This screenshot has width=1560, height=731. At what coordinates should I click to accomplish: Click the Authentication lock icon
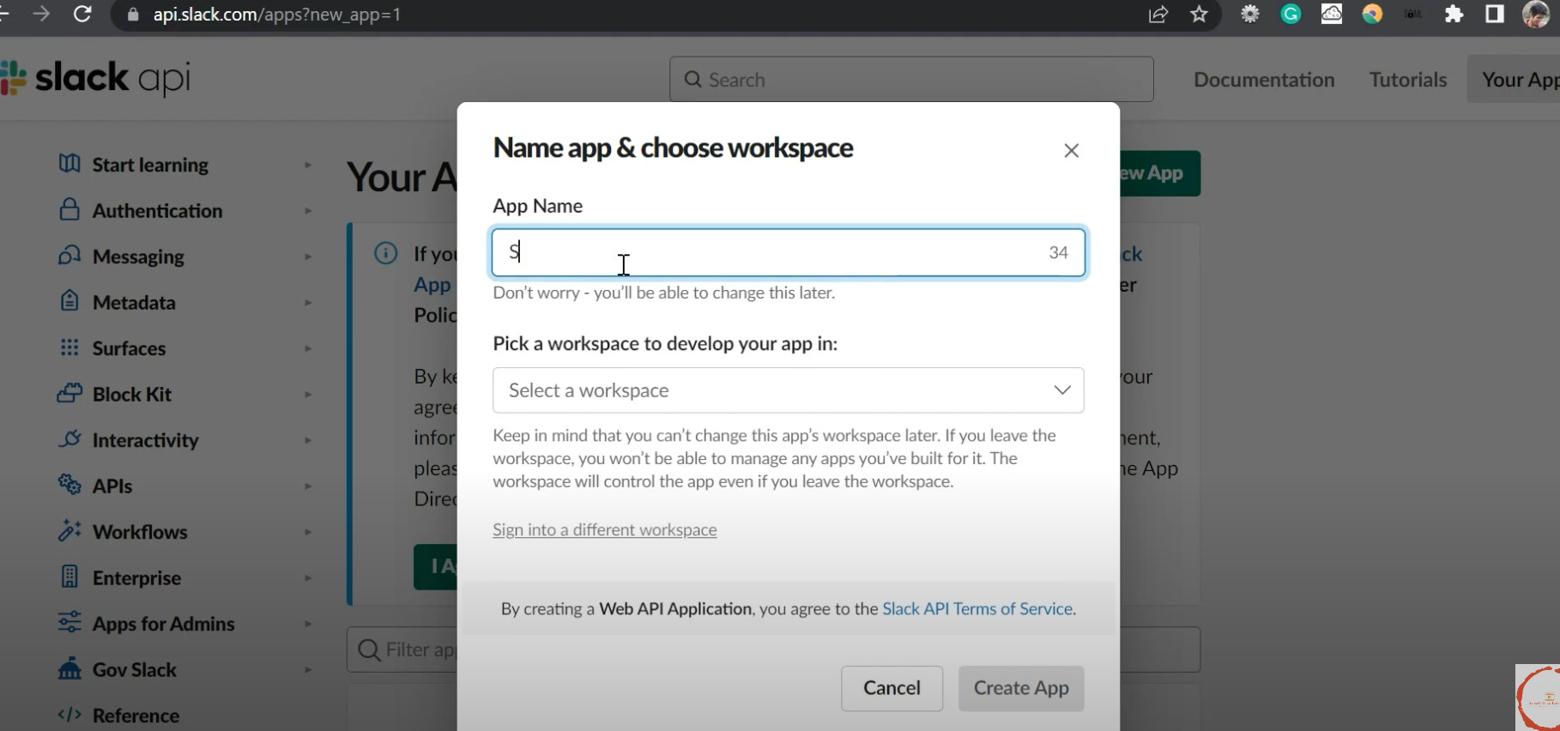(70, 209)
